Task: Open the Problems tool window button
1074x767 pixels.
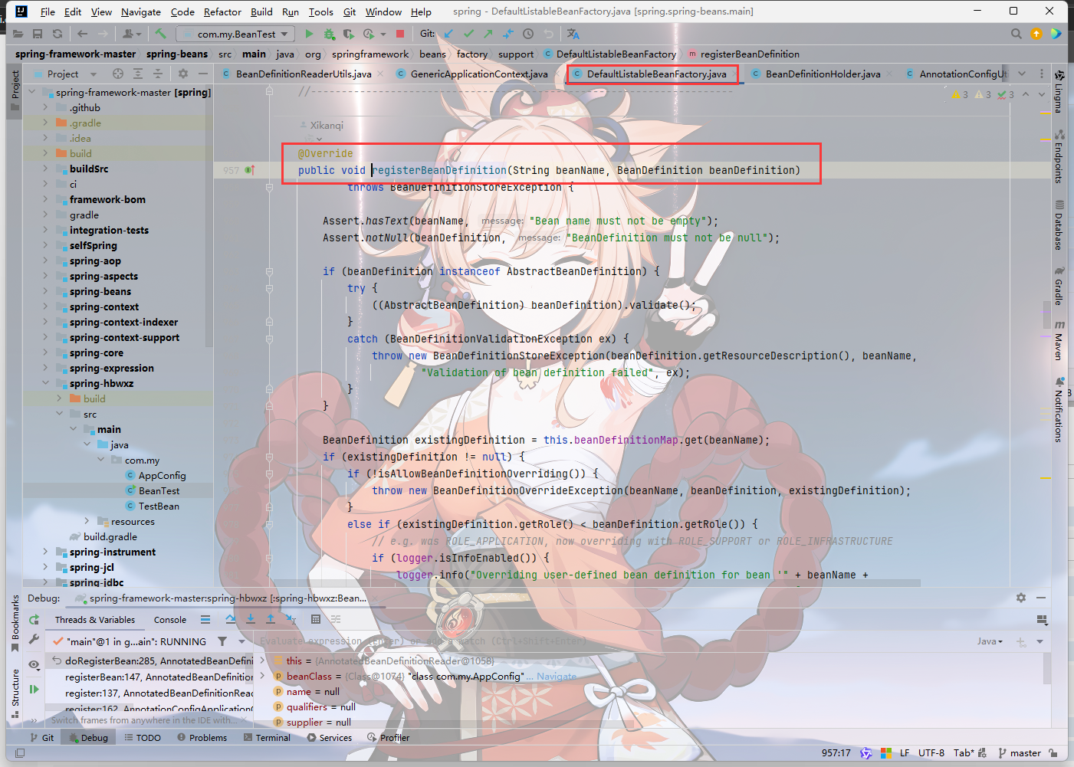Action: [x=202, y=737]
